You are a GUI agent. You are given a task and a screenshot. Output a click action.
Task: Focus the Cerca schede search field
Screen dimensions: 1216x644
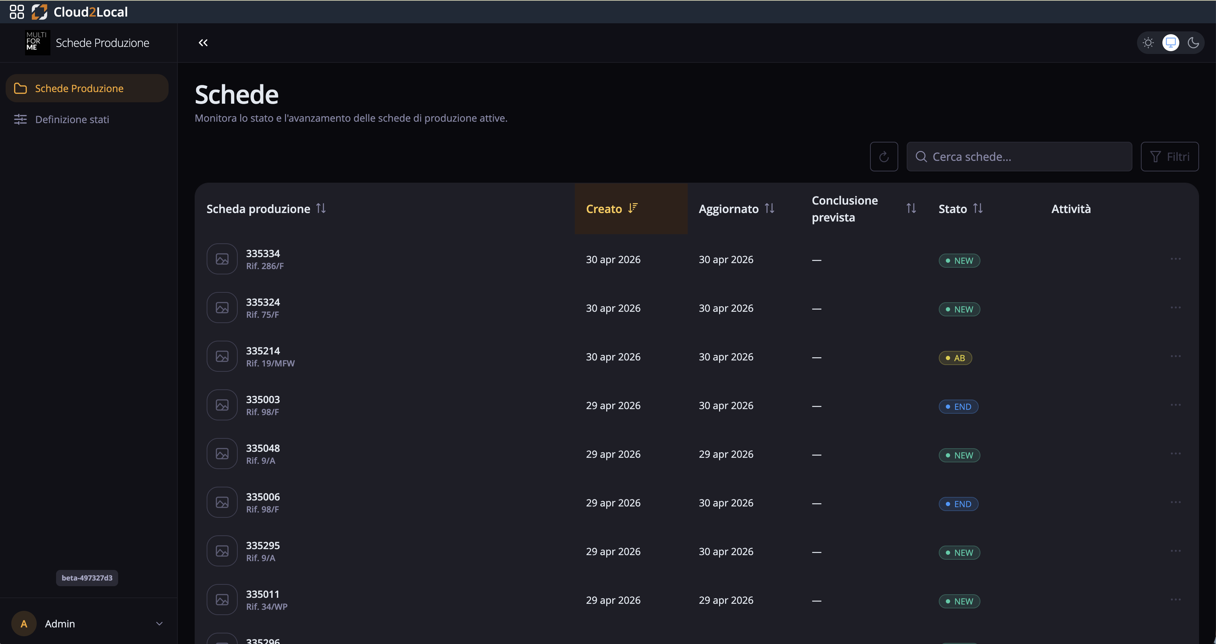1019,157
